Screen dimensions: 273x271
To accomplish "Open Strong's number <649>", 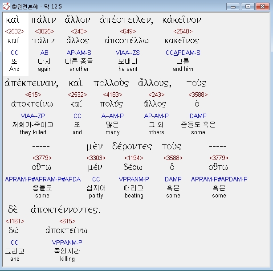I will [128, 31].
